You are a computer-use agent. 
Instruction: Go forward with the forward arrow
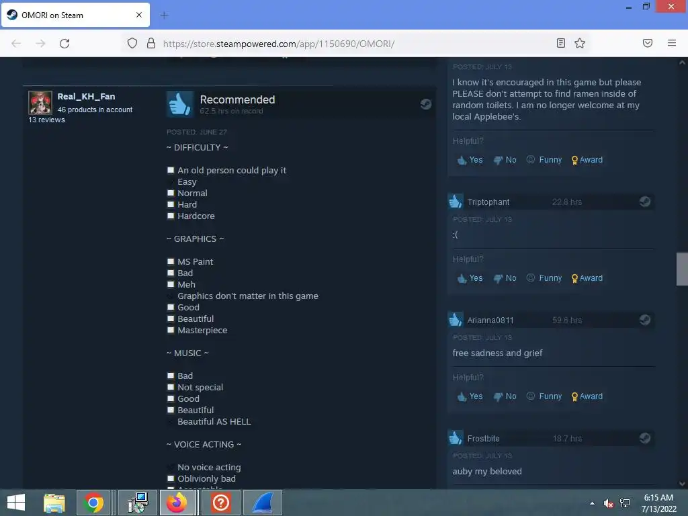pos(40,44)
